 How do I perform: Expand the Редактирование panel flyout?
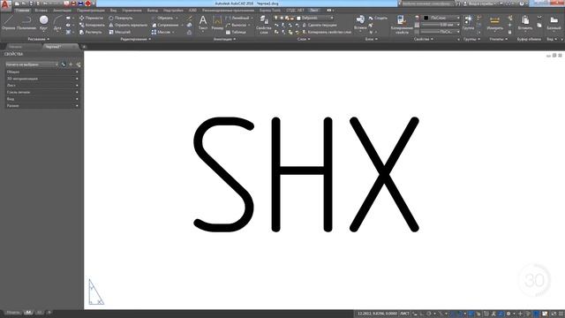[135, 39]
